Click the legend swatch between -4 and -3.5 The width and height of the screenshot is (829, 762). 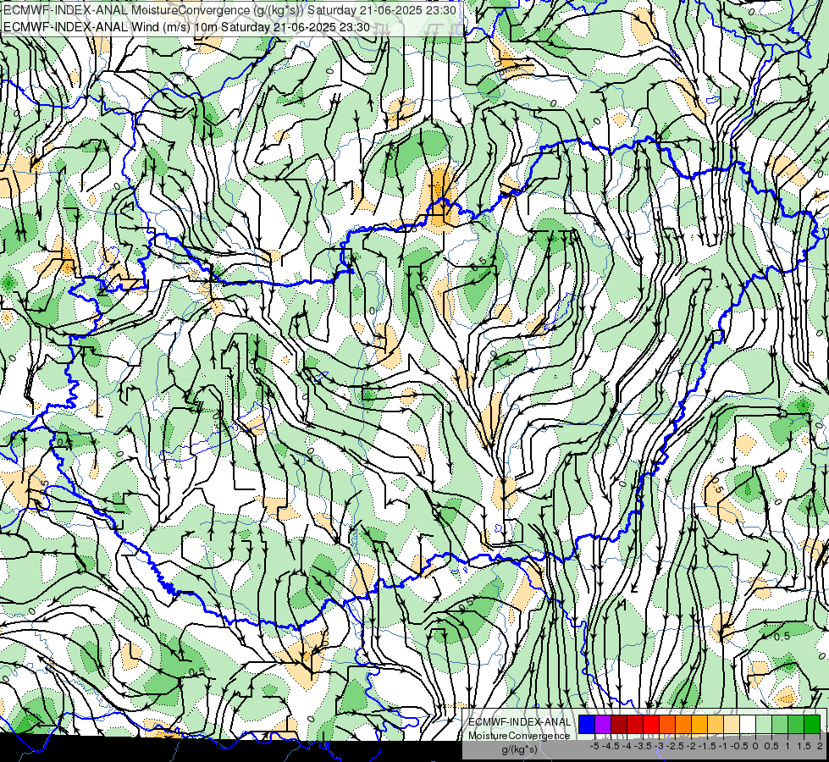[635, 724]
